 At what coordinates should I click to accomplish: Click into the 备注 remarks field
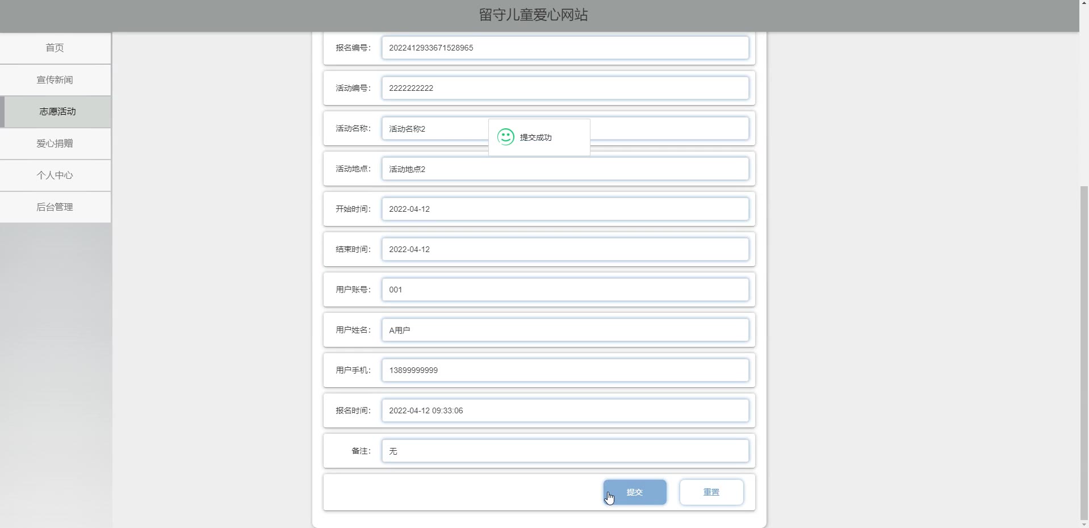[565, 451]
